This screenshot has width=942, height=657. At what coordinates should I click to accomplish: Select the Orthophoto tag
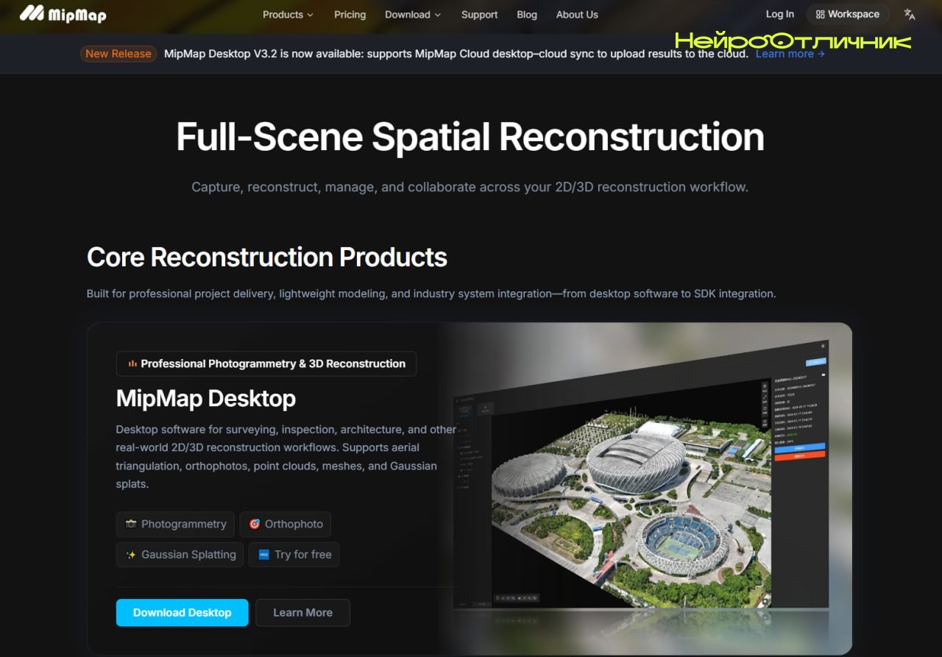[286, 524]
